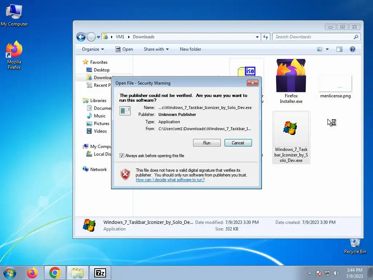Open the Windows Start menu
This screenshot has width=373, height=280.
9,273
